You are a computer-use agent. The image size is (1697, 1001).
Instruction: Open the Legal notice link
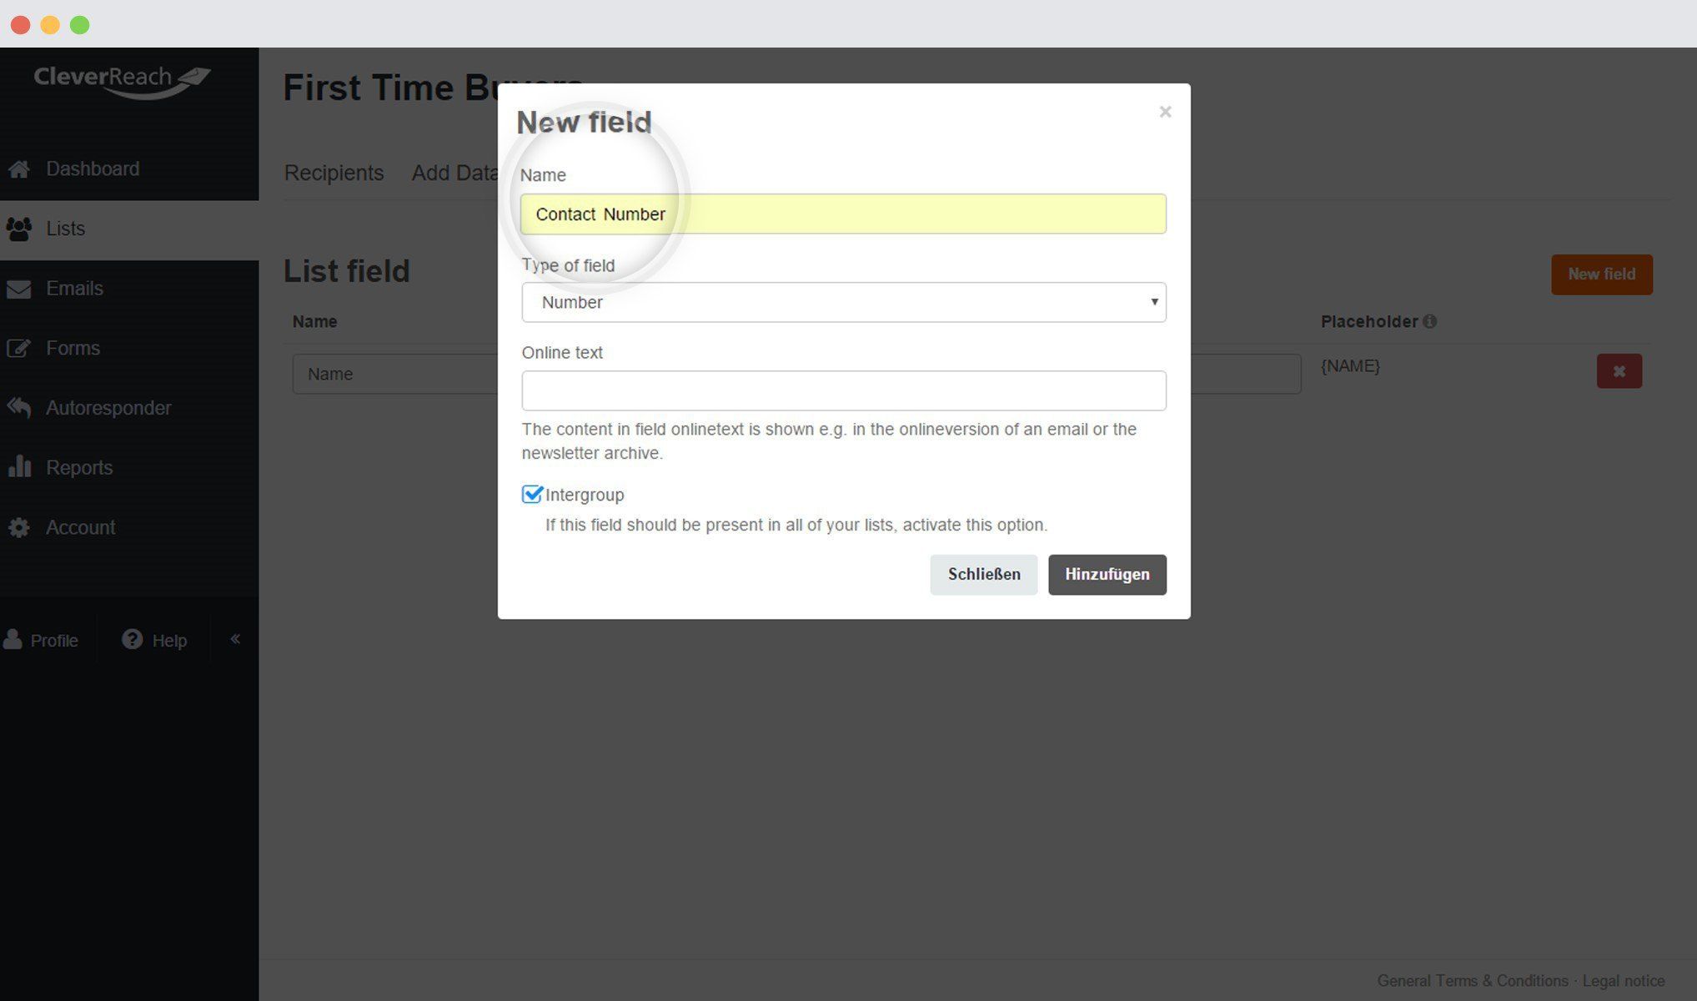pyautogui.click(x=1623, y=981)
